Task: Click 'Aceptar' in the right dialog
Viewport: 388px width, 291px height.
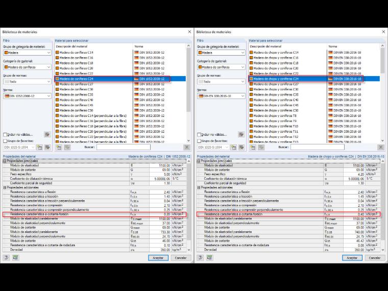Action: point(352,258)
